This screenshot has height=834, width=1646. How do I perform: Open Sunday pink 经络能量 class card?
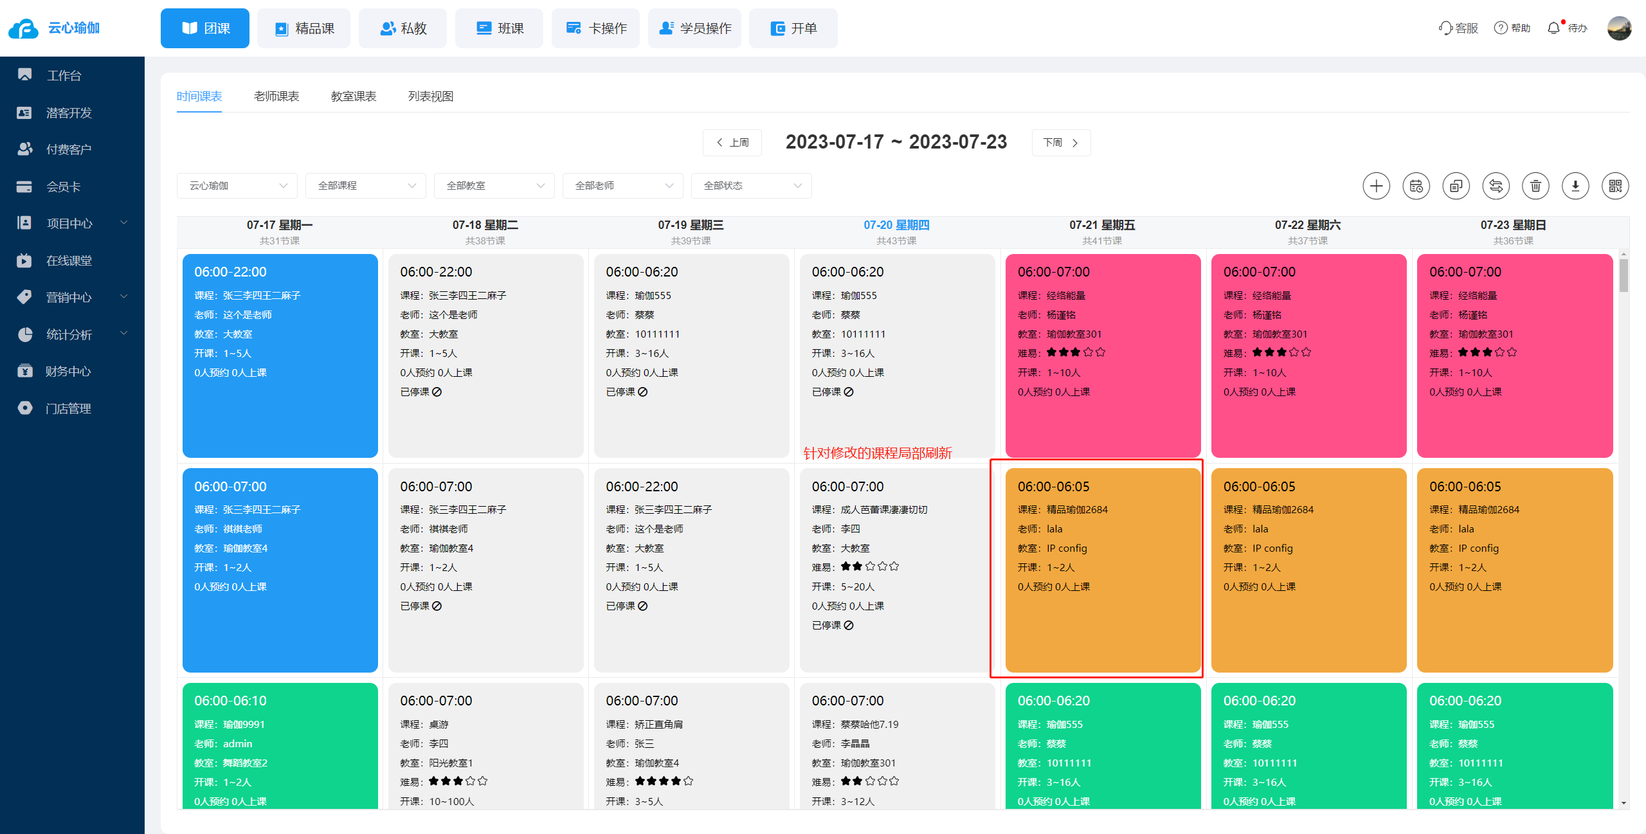(1515, 356)
